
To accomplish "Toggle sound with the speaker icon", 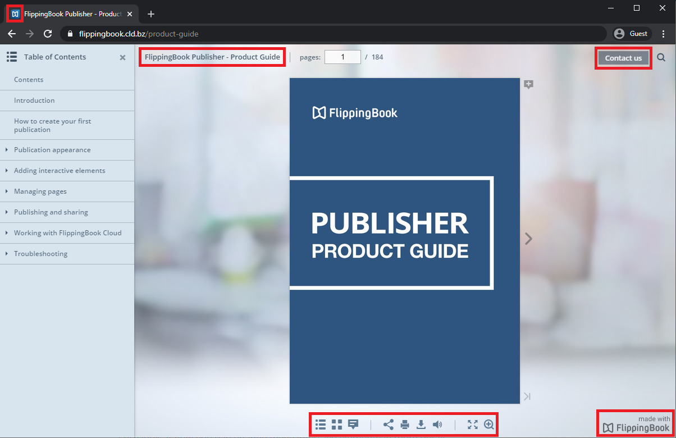I will point(437,425).
